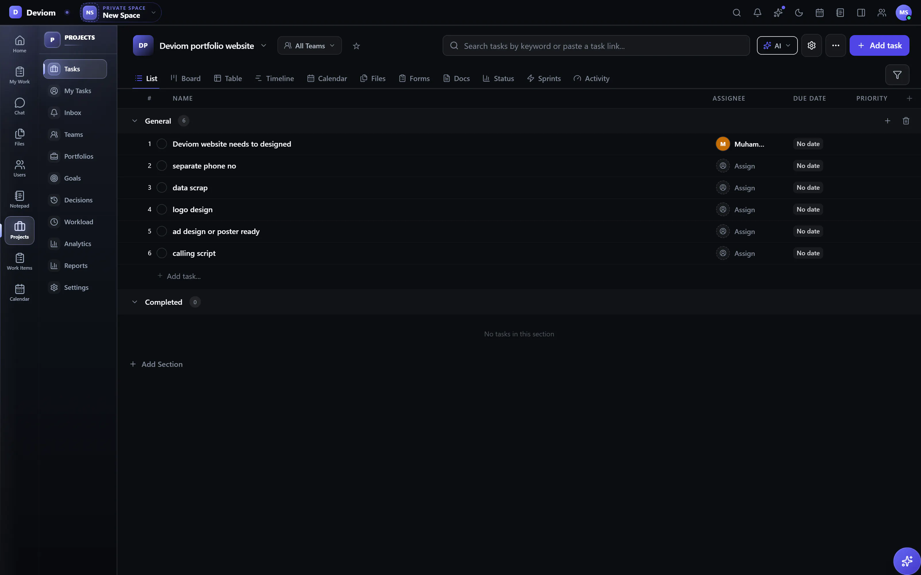Switch to the Board tab
This screenshot has height=575, width=921.
pyautogui.click(x=186, y=78)
